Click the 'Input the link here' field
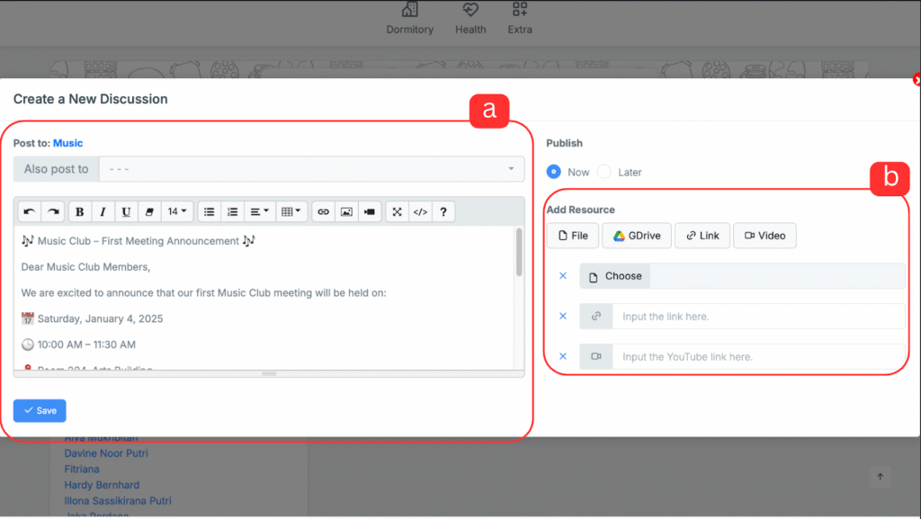Viewport: 921px width, 519px height. pos(758,317)
